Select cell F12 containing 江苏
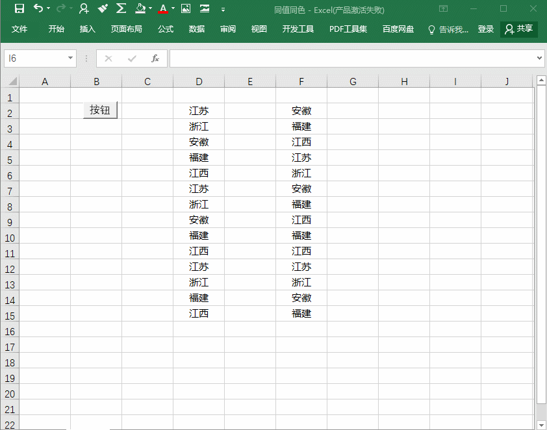 [301, 267]
